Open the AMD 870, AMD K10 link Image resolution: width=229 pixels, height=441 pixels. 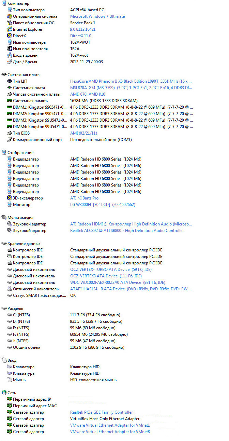coord(88,94)
